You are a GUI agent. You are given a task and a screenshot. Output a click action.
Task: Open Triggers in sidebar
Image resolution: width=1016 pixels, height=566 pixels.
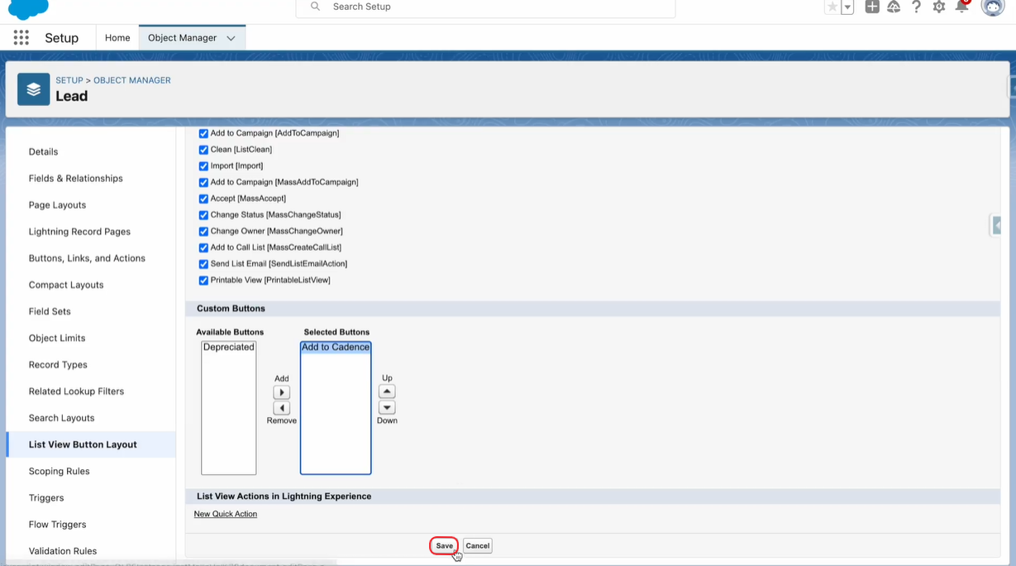point(46,497)
